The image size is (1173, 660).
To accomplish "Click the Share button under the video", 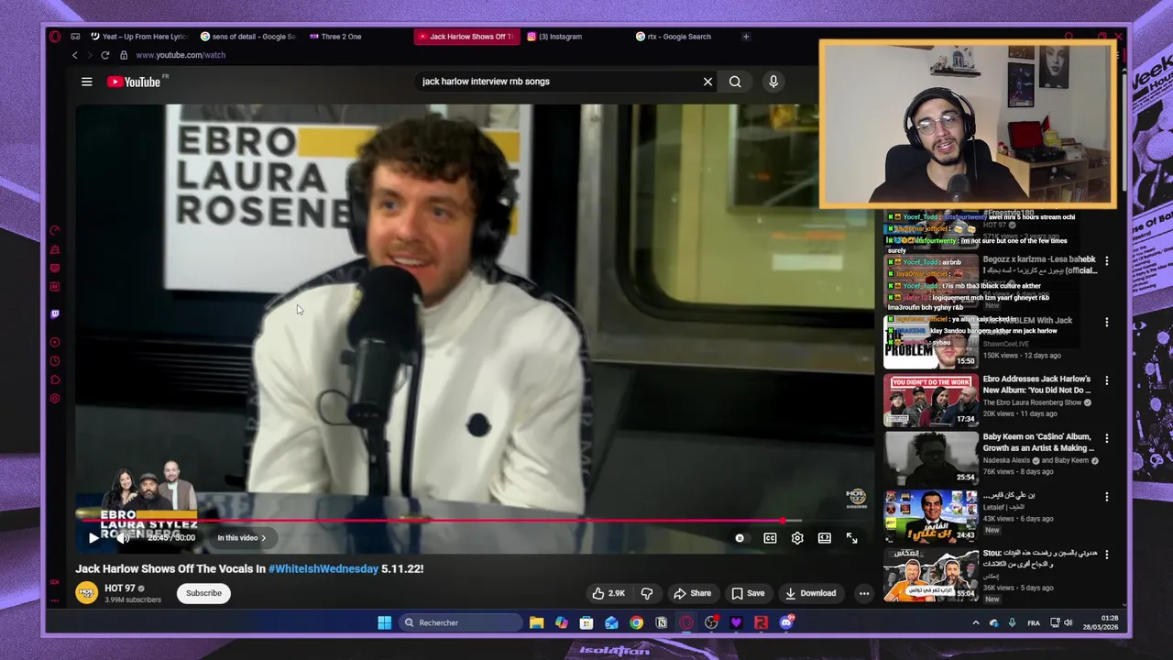I will 692,593.
